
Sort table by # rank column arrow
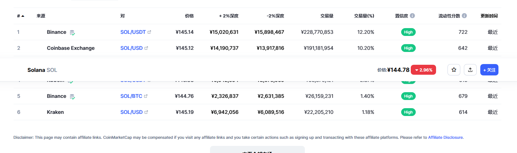click(23, 16)
